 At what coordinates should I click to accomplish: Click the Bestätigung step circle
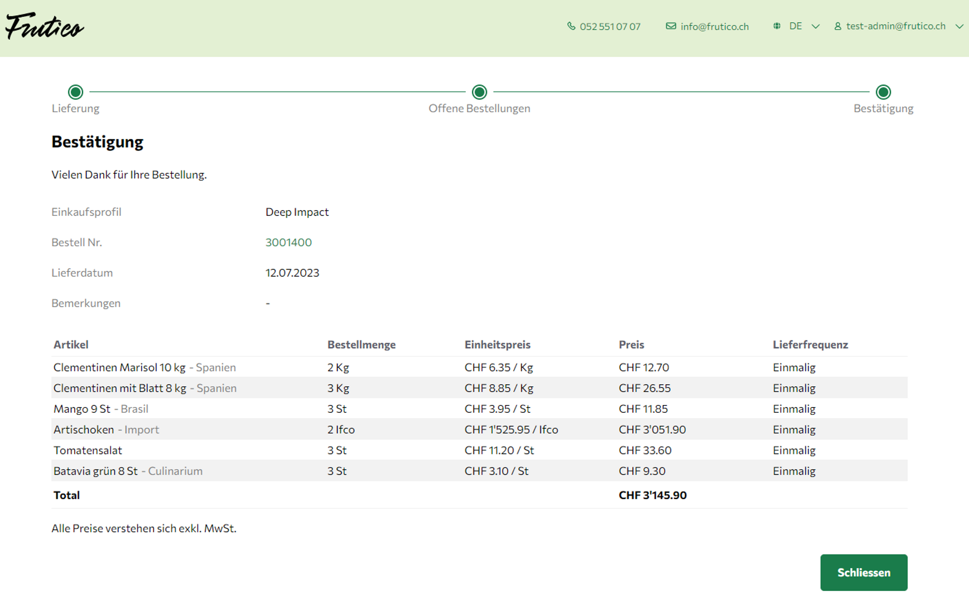click(883, 91)
